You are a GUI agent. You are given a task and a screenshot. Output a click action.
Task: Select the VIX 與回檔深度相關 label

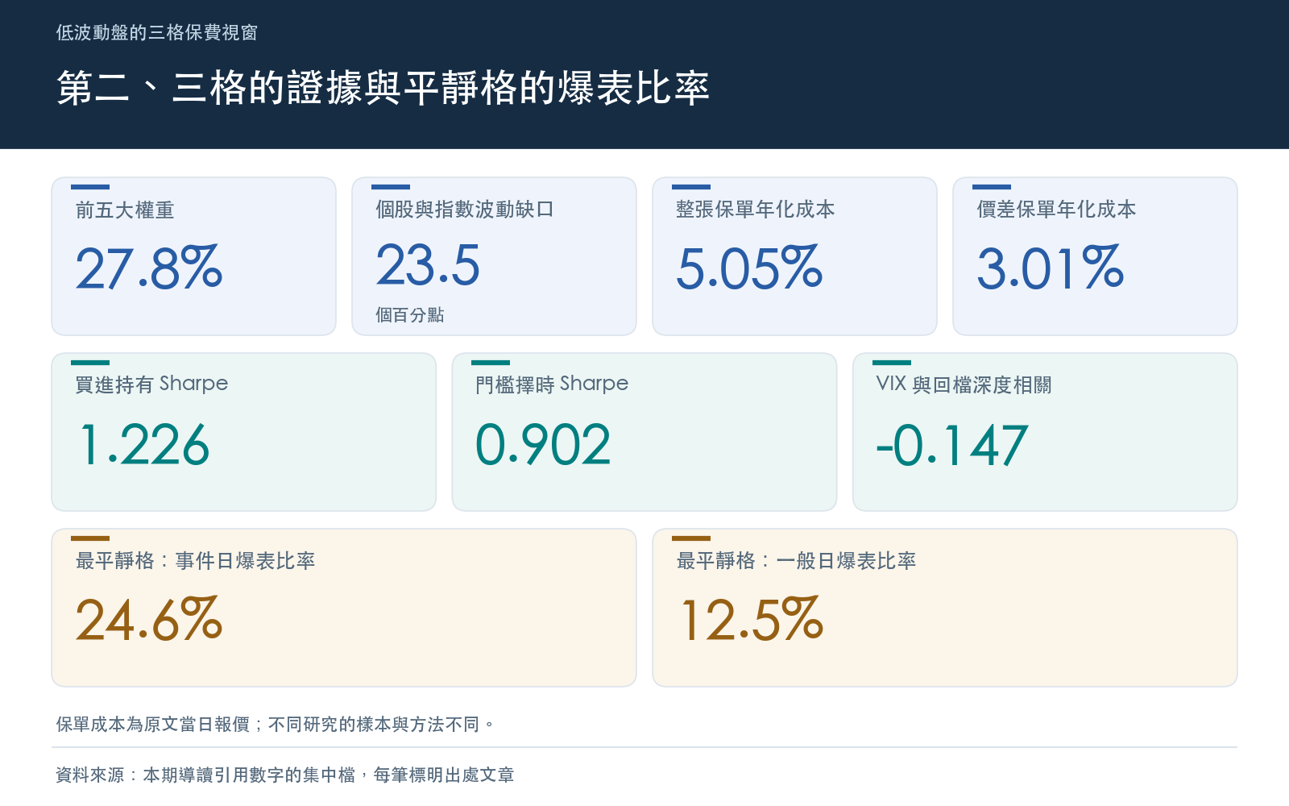coord(964,384)
